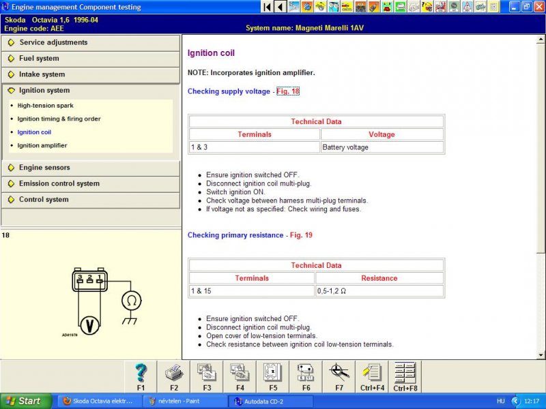
Task: Open the Ignition amplifier topic
Action: 42,145
